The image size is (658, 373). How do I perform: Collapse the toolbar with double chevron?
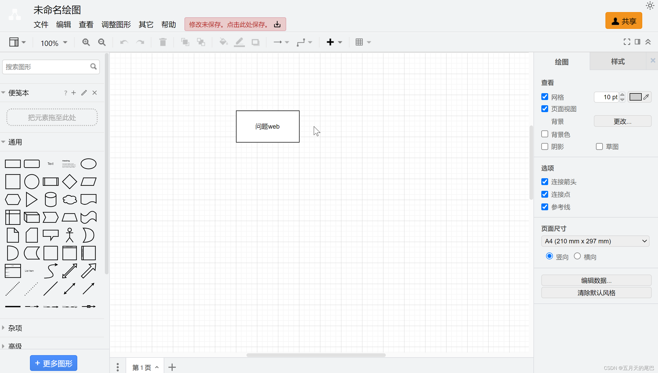(x=648, y=42)
